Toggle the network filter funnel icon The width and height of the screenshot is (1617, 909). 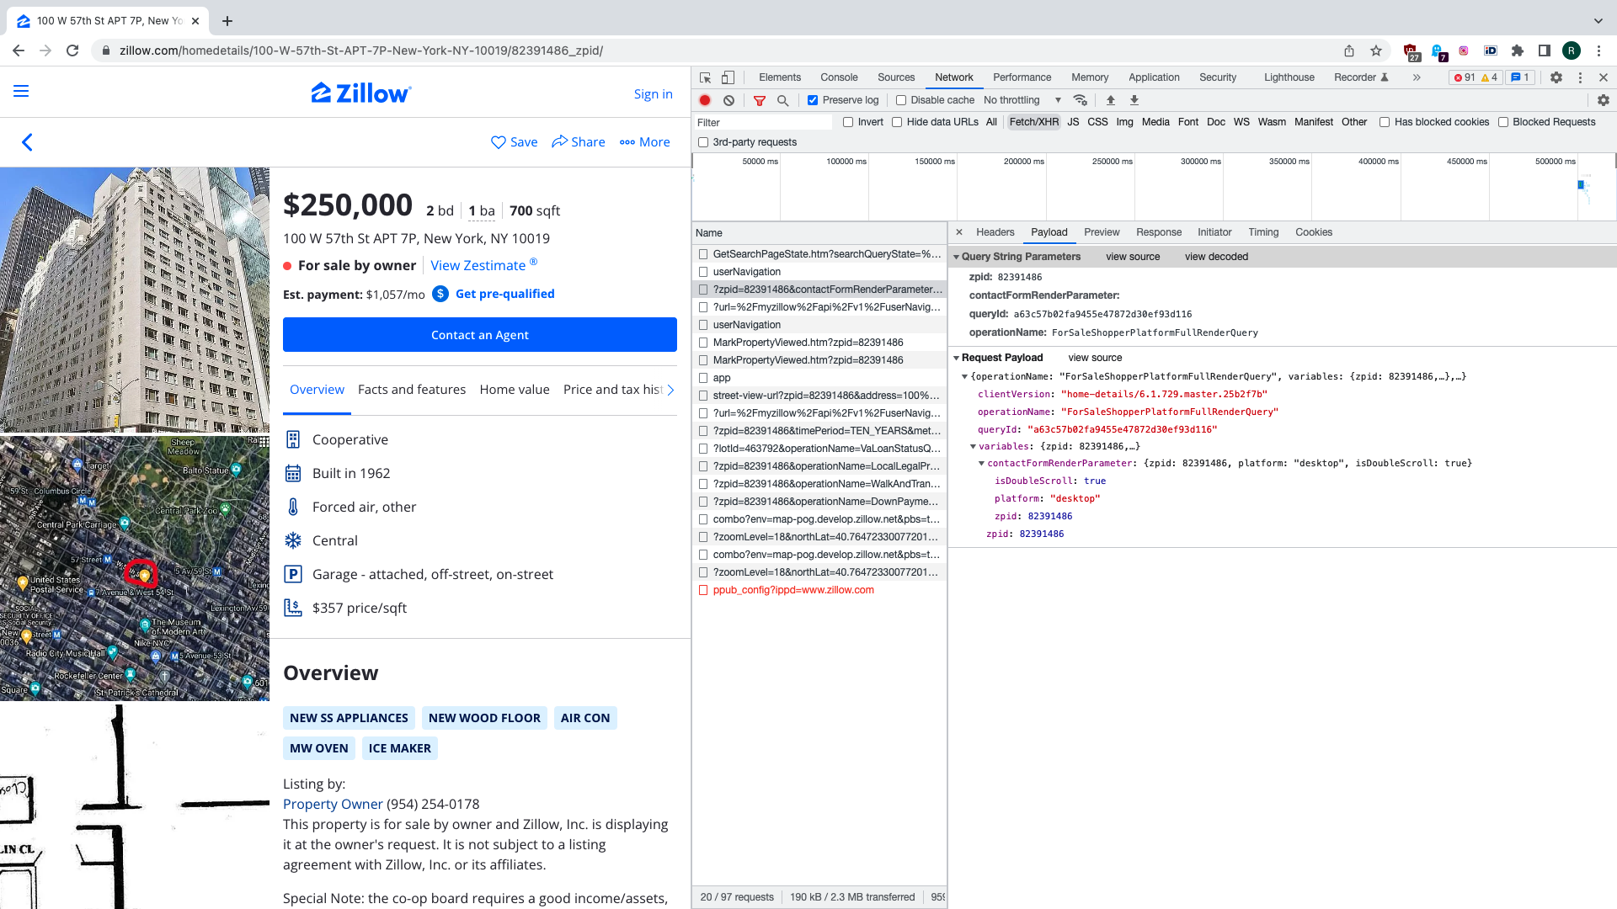[760, 100]
